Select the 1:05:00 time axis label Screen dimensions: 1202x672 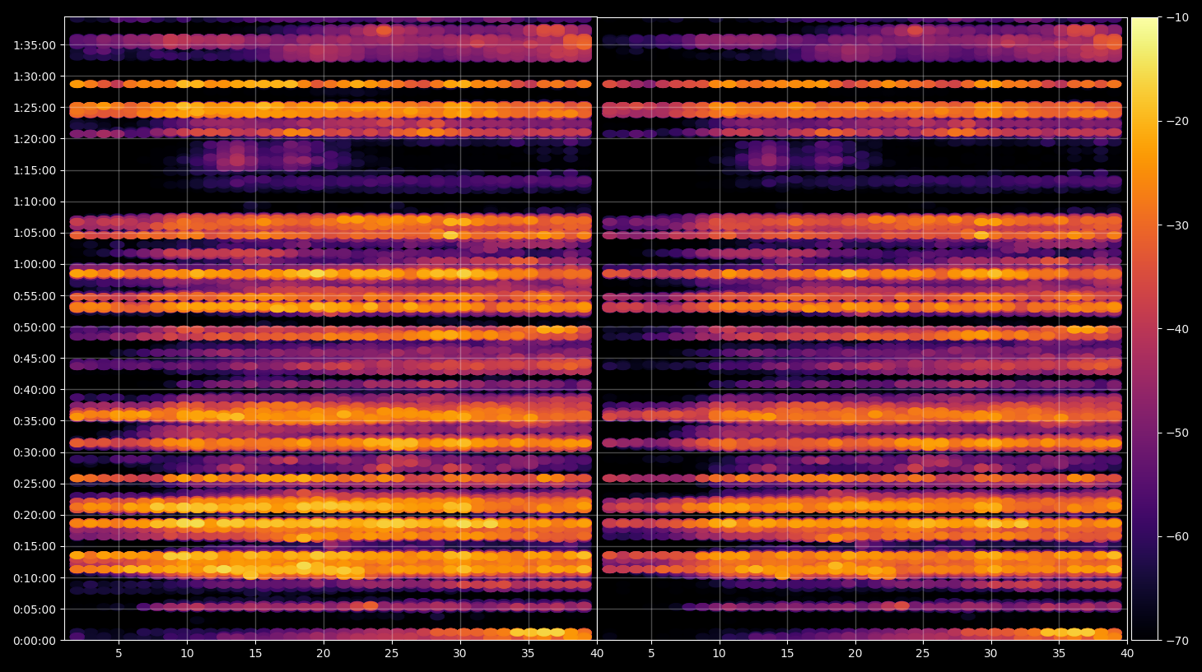coord(35,233)
